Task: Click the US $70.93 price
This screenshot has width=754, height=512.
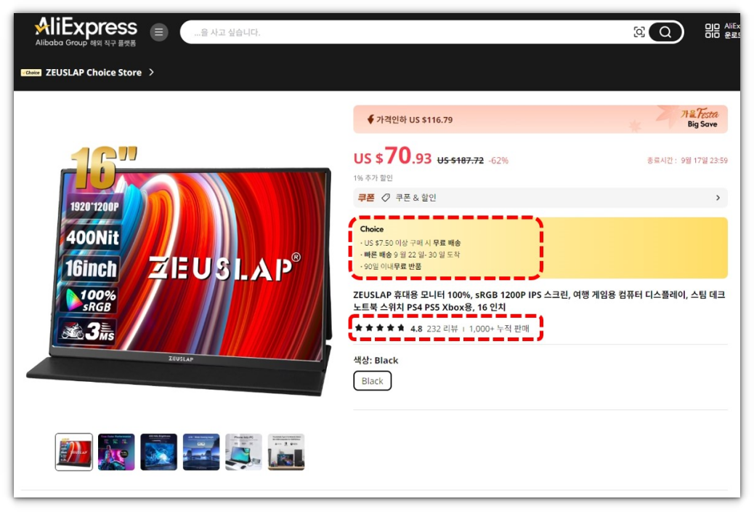Action: [392, 156]
